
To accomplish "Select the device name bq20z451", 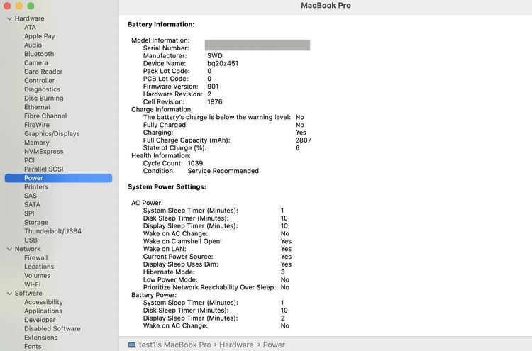I will coord(223,63).
